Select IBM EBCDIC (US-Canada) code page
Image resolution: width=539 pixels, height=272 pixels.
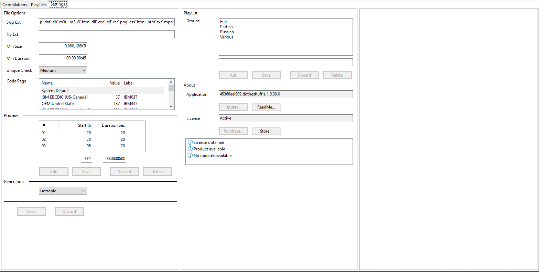tap(103, 97)
